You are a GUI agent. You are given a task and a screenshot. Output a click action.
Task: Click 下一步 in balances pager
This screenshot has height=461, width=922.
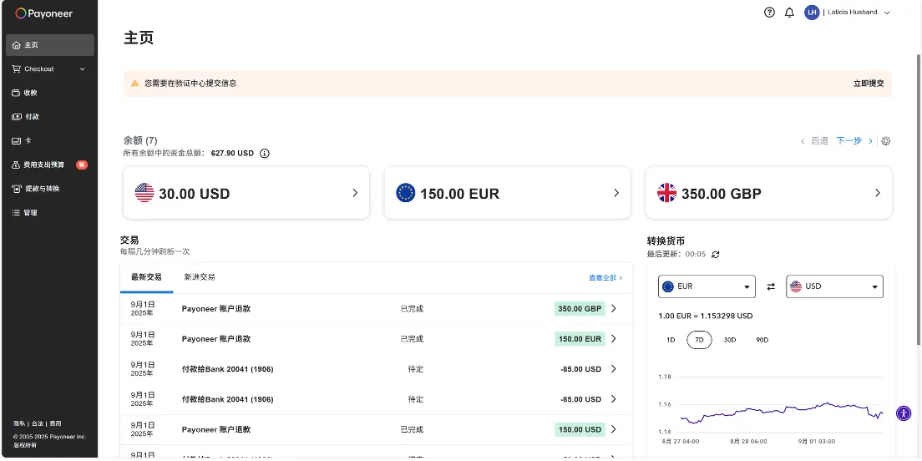click(x=849, y=141)
